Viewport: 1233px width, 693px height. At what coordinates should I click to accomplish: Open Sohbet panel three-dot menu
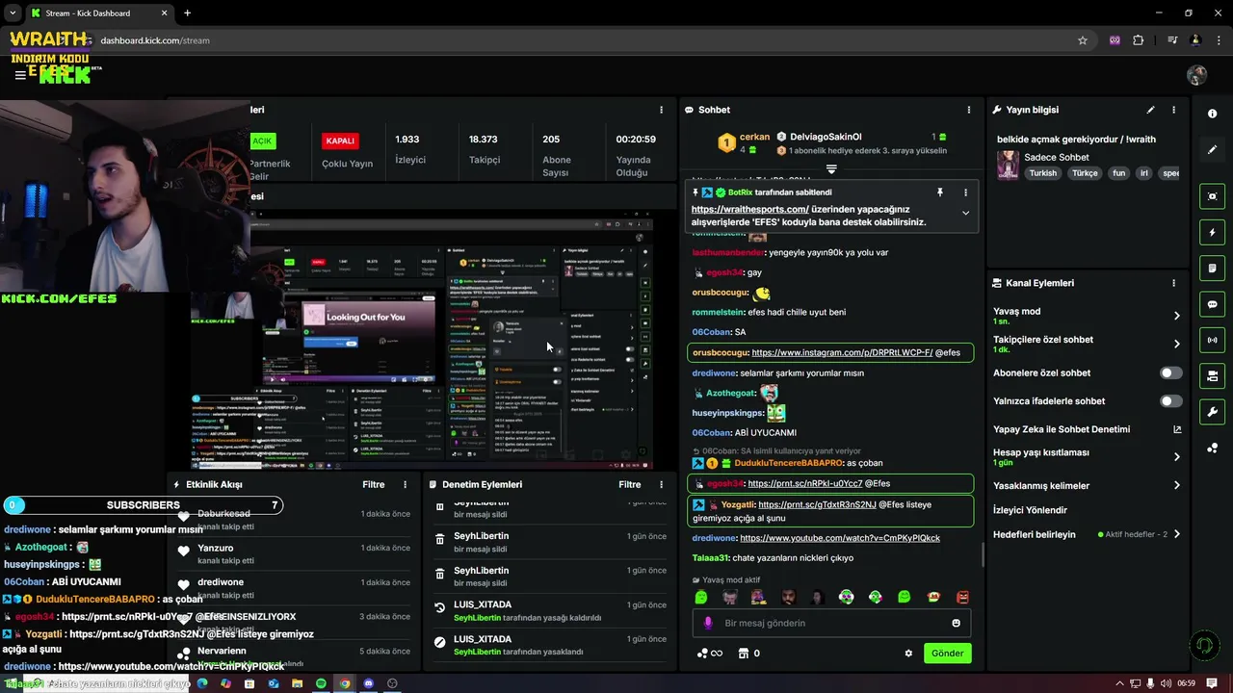click(x=968, y=110)
